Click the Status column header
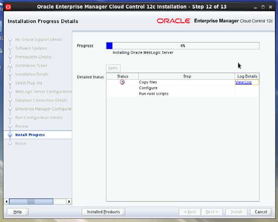 click(x=123, y=77)
